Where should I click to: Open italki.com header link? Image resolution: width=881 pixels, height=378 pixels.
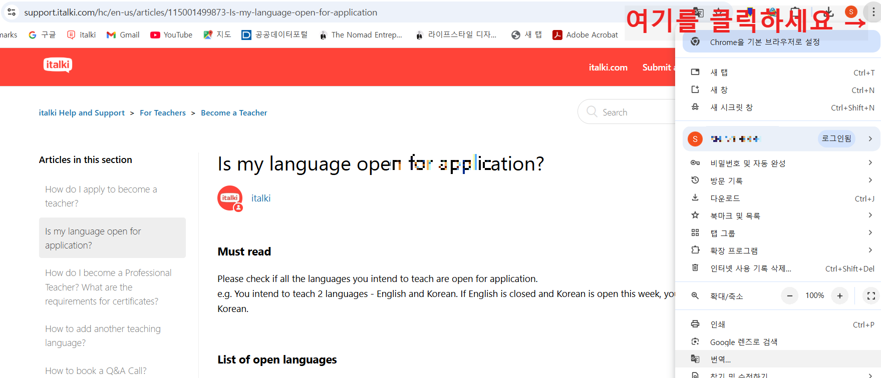coord(608,67)
